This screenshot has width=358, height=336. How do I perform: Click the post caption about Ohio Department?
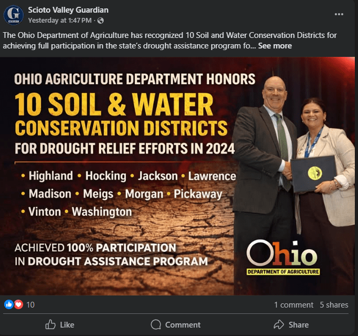tap(158, 40)
